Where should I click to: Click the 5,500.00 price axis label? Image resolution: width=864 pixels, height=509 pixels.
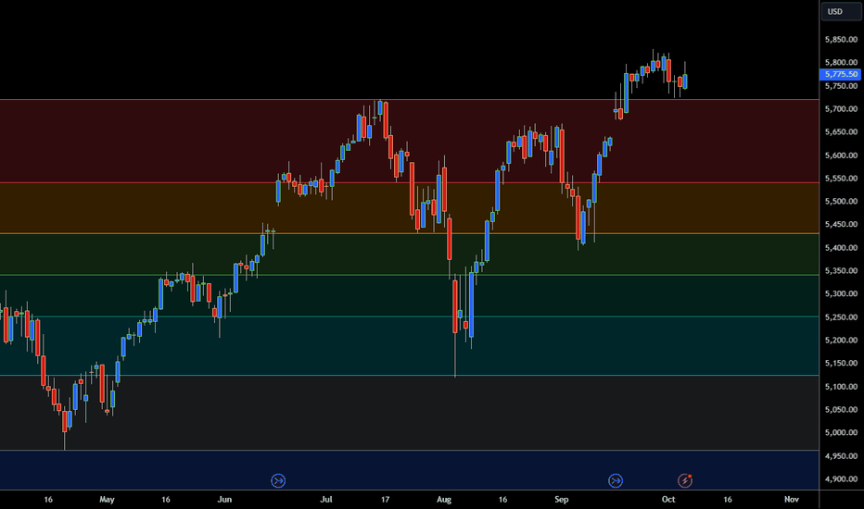[x=841, y=202]
